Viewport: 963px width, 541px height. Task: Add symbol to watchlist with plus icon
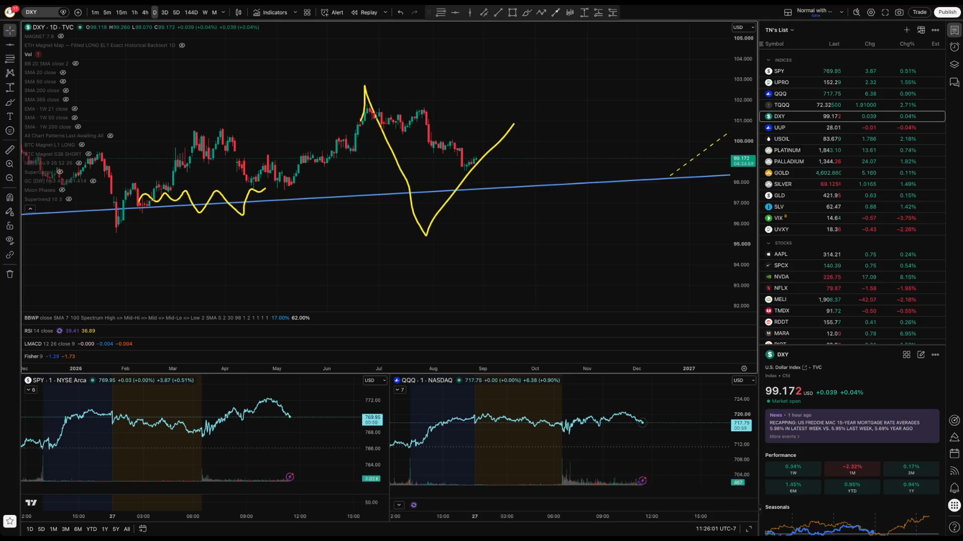906,30
